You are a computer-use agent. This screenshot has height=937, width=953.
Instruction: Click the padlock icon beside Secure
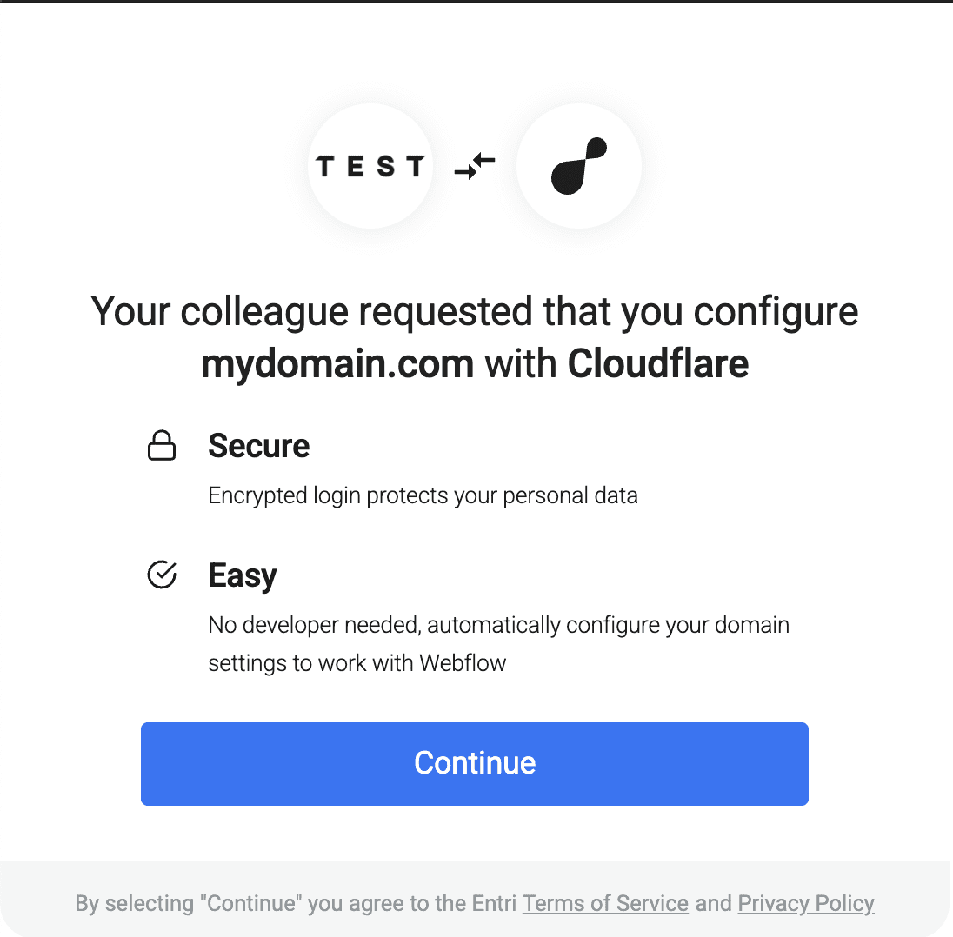coord(162,447)
